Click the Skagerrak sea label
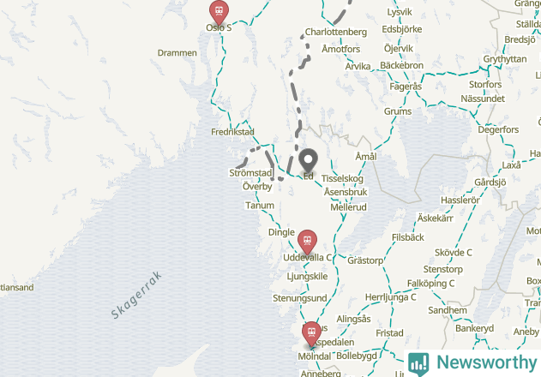 pyautogui.click(x=136, y=296)
